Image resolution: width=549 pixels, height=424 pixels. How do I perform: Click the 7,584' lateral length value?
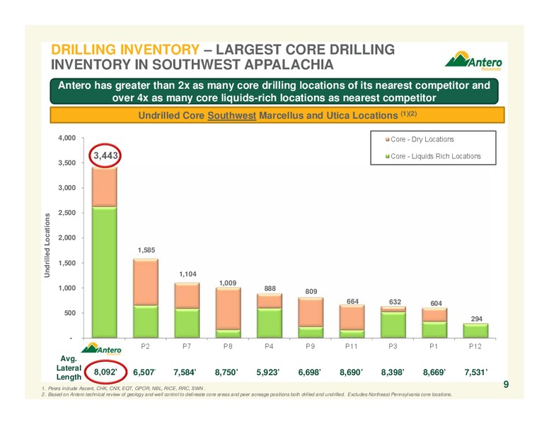(185, 372)
